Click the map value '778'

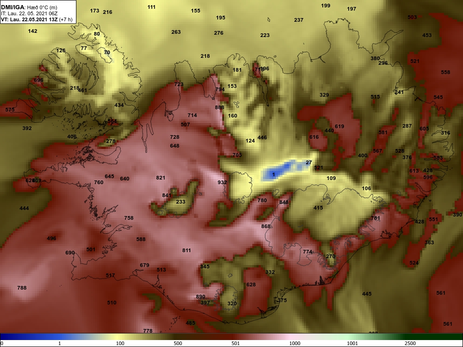click(x=148, y=331)
